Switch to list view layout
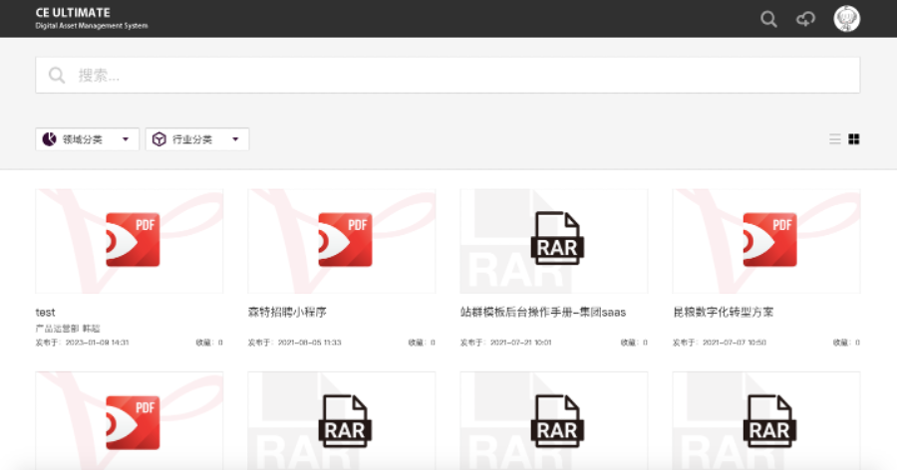899x470 pixels. (x=835, y=139)
